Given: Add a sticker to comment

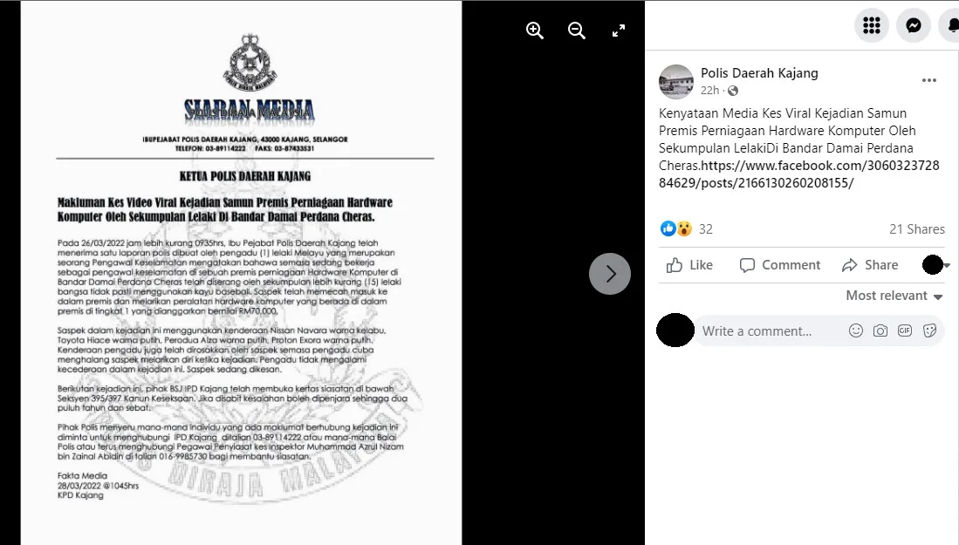Looking at the screenshot, I should [x=929, y=330].
